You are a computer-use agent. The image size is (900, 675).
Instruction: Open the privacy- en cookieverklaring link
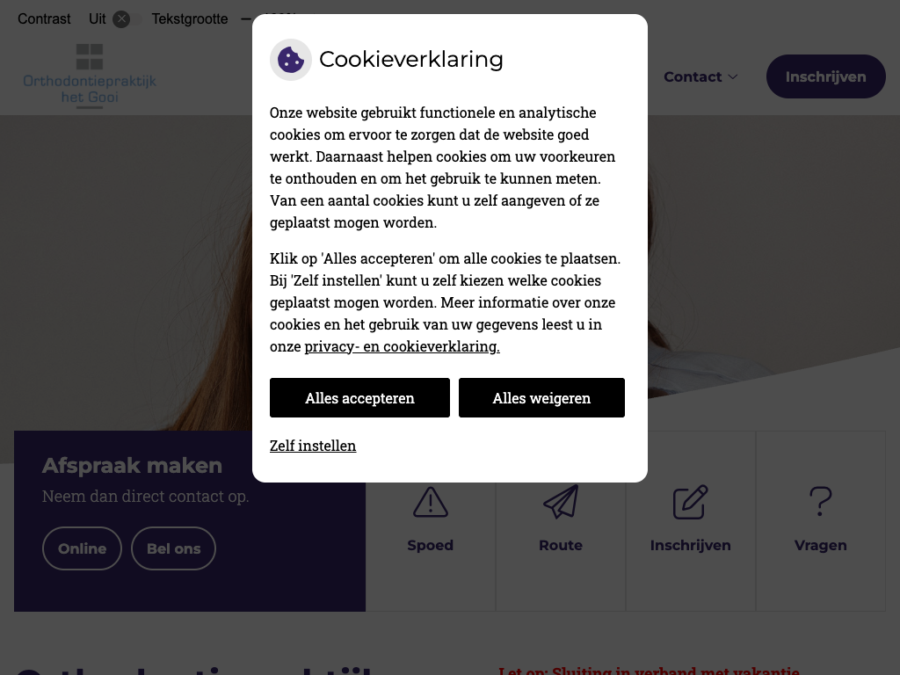[x=402, y=346]
